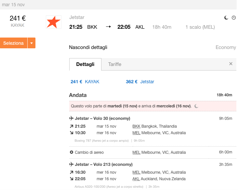Click the 'Jetstar' airline name in summary

tap(77, 17)
